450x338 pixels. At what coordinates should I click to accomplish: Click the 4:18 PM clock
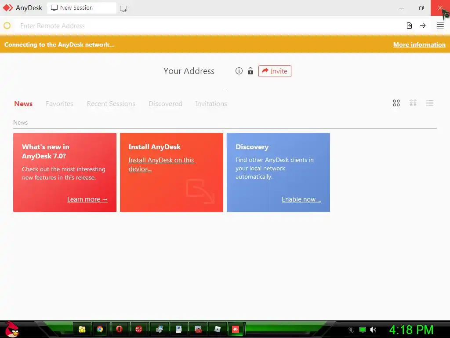411,330
